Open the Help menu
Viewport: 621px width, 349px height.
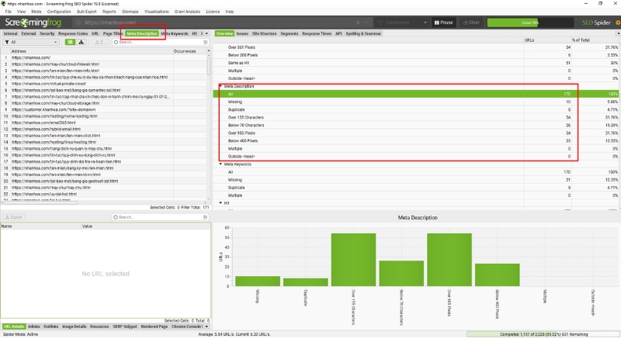[x=230, y=12]
